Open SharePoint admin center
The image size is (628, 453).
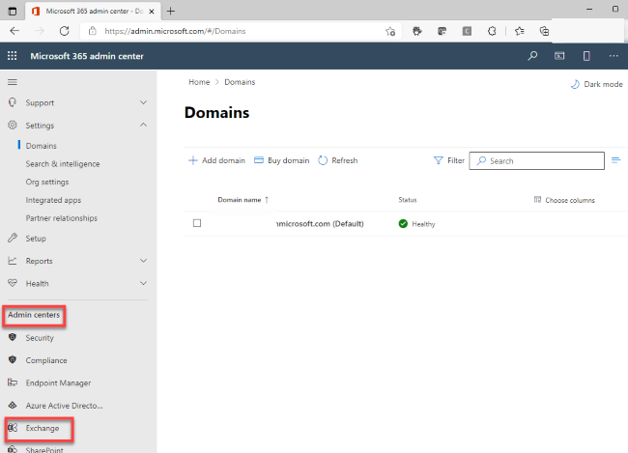tap(44, 449)
